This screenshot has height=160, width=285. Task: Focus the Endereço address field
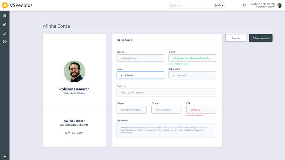166,92
